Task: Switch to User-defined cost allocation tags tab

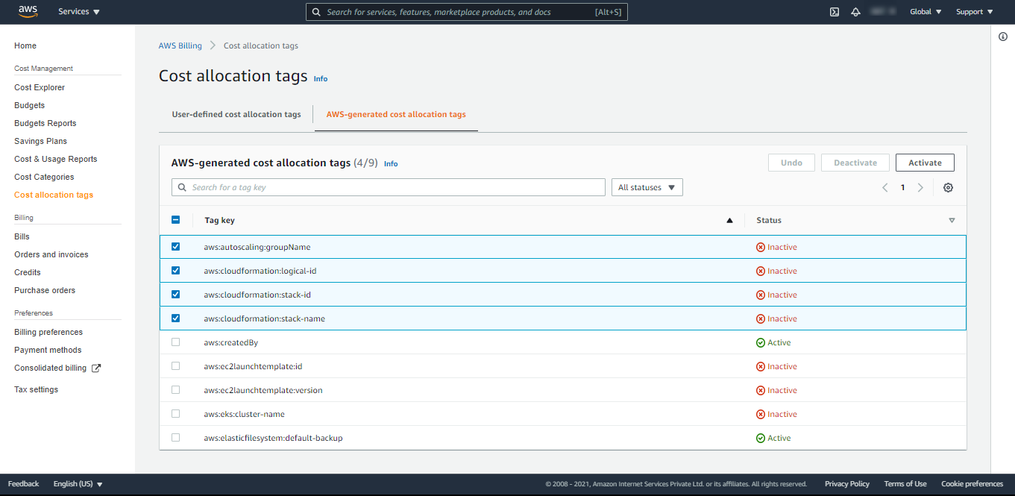Action: coord(236,115)
